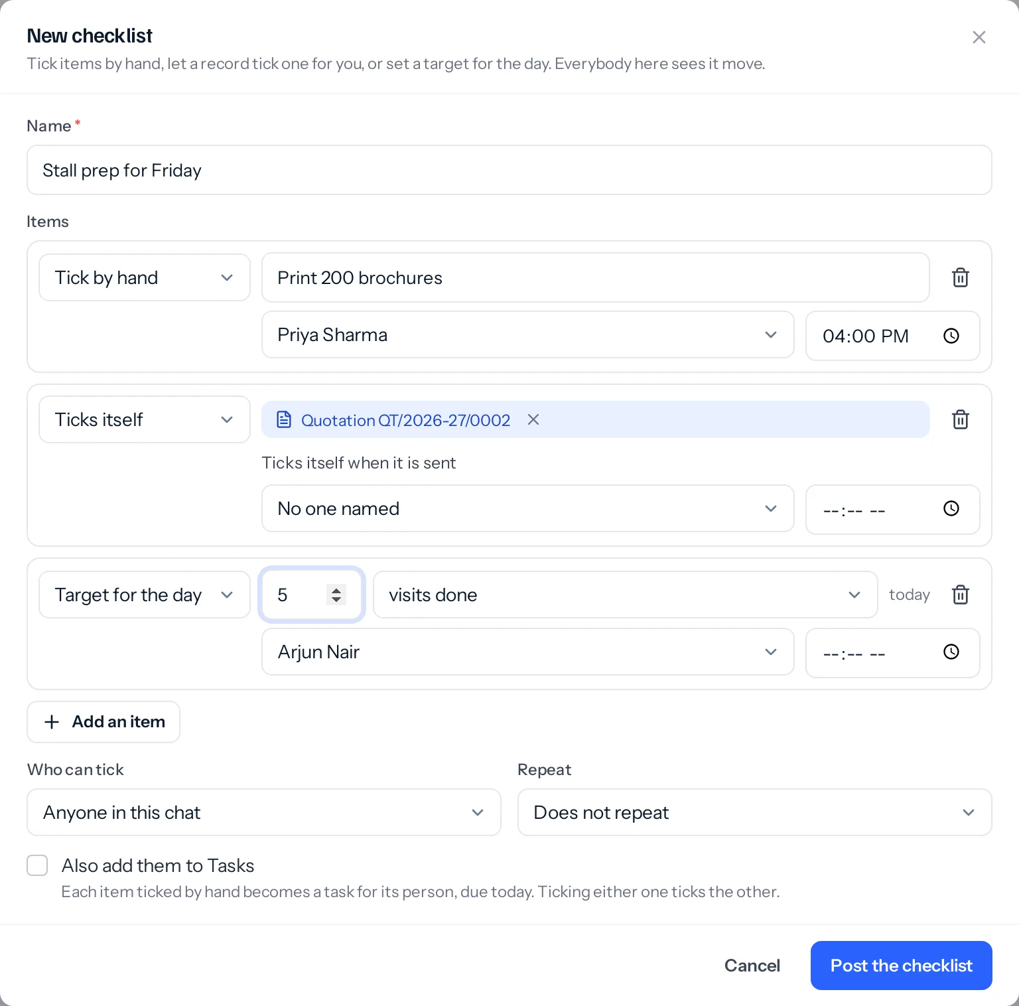Click the target count field showing 5
This screenshot has height=1006, width=1019.
point(311,595)
